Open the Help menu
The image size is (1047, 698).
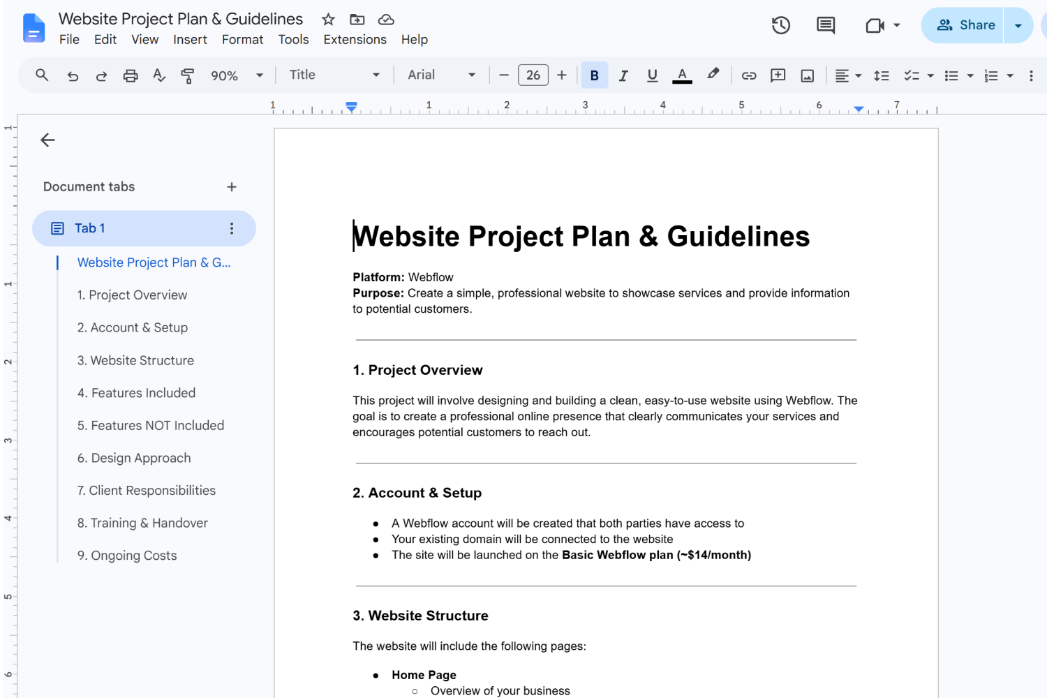(414, 40)
